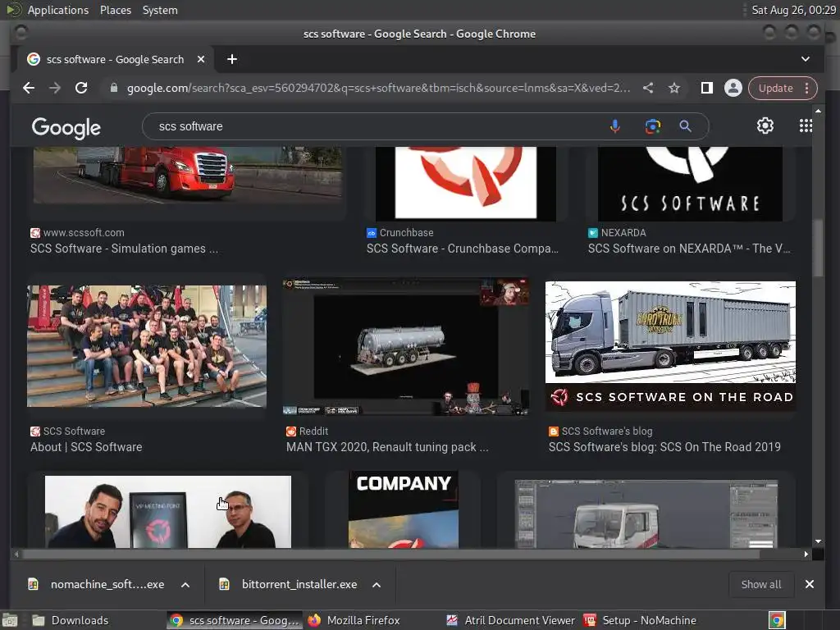Open SCS Software on NEXARDA link
Viewport: 840px width, 630px height.
tap(689, 249)
